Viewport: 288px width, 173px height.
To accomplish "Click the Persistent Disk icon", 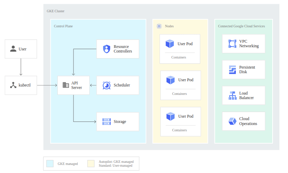I will click(232, 70).
